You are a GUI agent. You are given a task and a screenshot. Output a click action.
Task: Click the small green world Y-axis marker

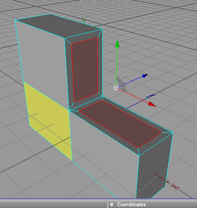click(84, 20)
